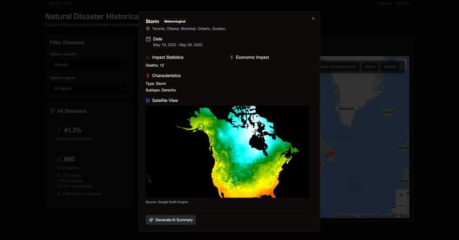
Task: Zoom in on the background map
Action: click(401, 195)
